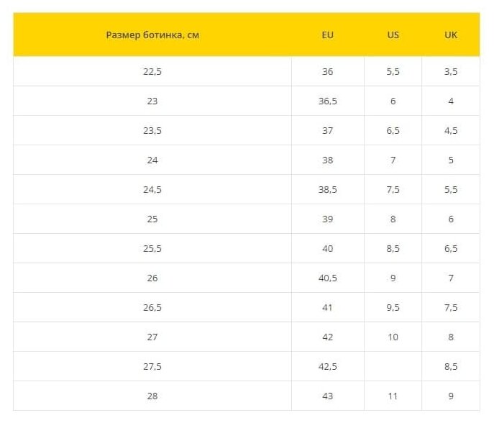
Task: Click the UK column header
Action: click(451, 35)
